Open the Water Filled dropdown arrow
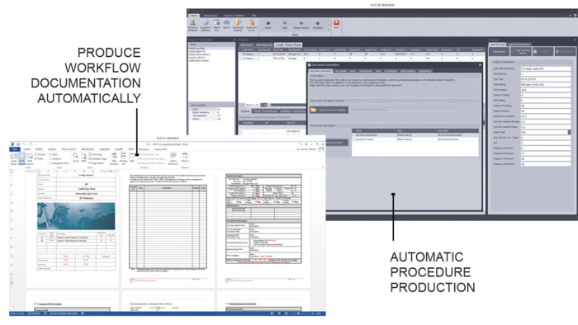578x325 pixels. coord(569,132)
